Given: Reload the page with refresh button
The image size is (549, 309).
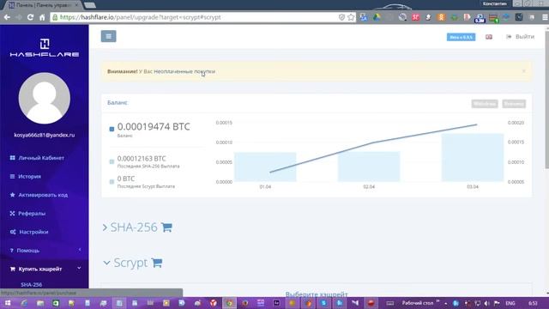Looking at the screenshot, I should coord(31,17).
